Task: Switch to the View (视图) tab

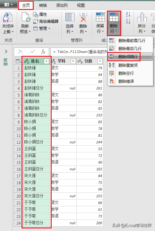Action: tap(81, 5)
